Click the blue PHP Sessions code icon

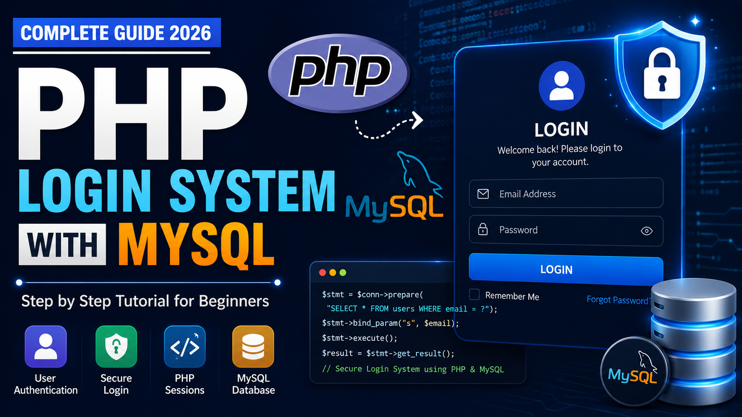185,347
